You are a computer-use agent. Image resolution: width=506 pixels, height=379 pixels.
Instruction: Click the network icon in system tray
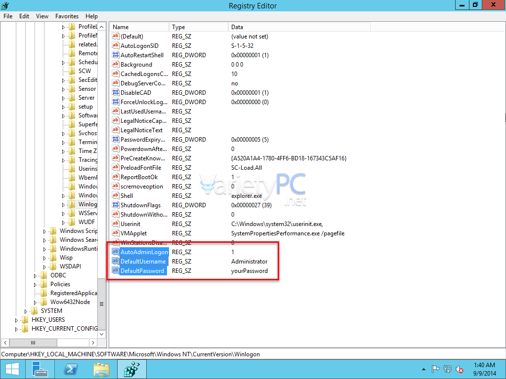tap(448, 369)
